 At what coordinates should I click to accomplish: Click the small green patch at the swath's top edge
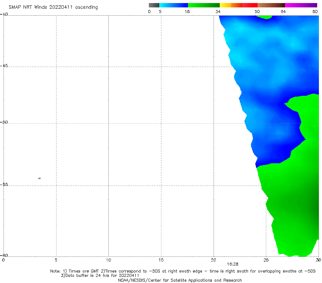coord(265,17)
